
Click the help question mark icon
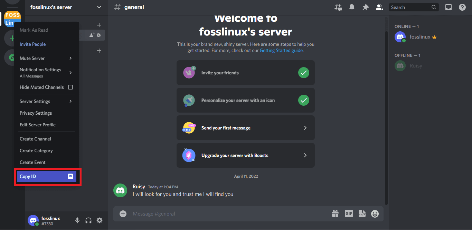click(462, 7)
